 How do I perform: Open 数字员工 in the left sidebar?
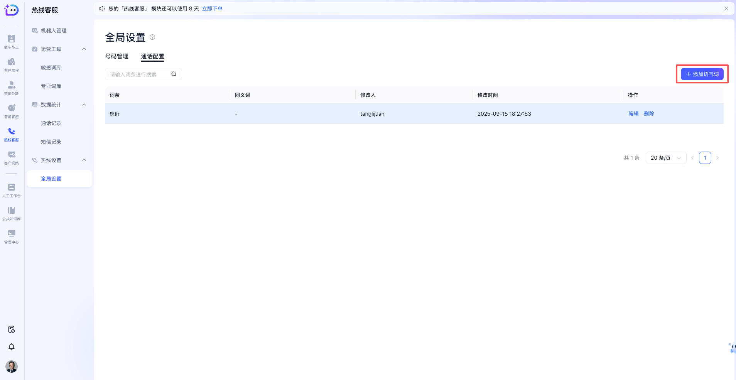tap(12, 42)
